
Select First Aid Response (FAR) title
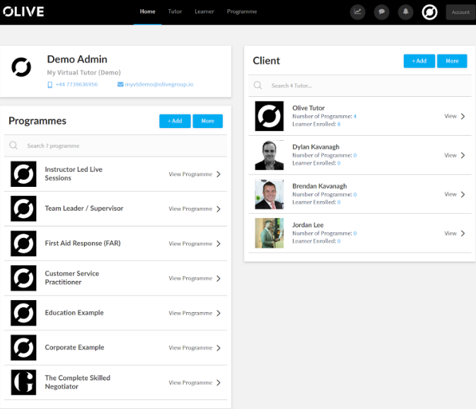[x=83, y=243]
